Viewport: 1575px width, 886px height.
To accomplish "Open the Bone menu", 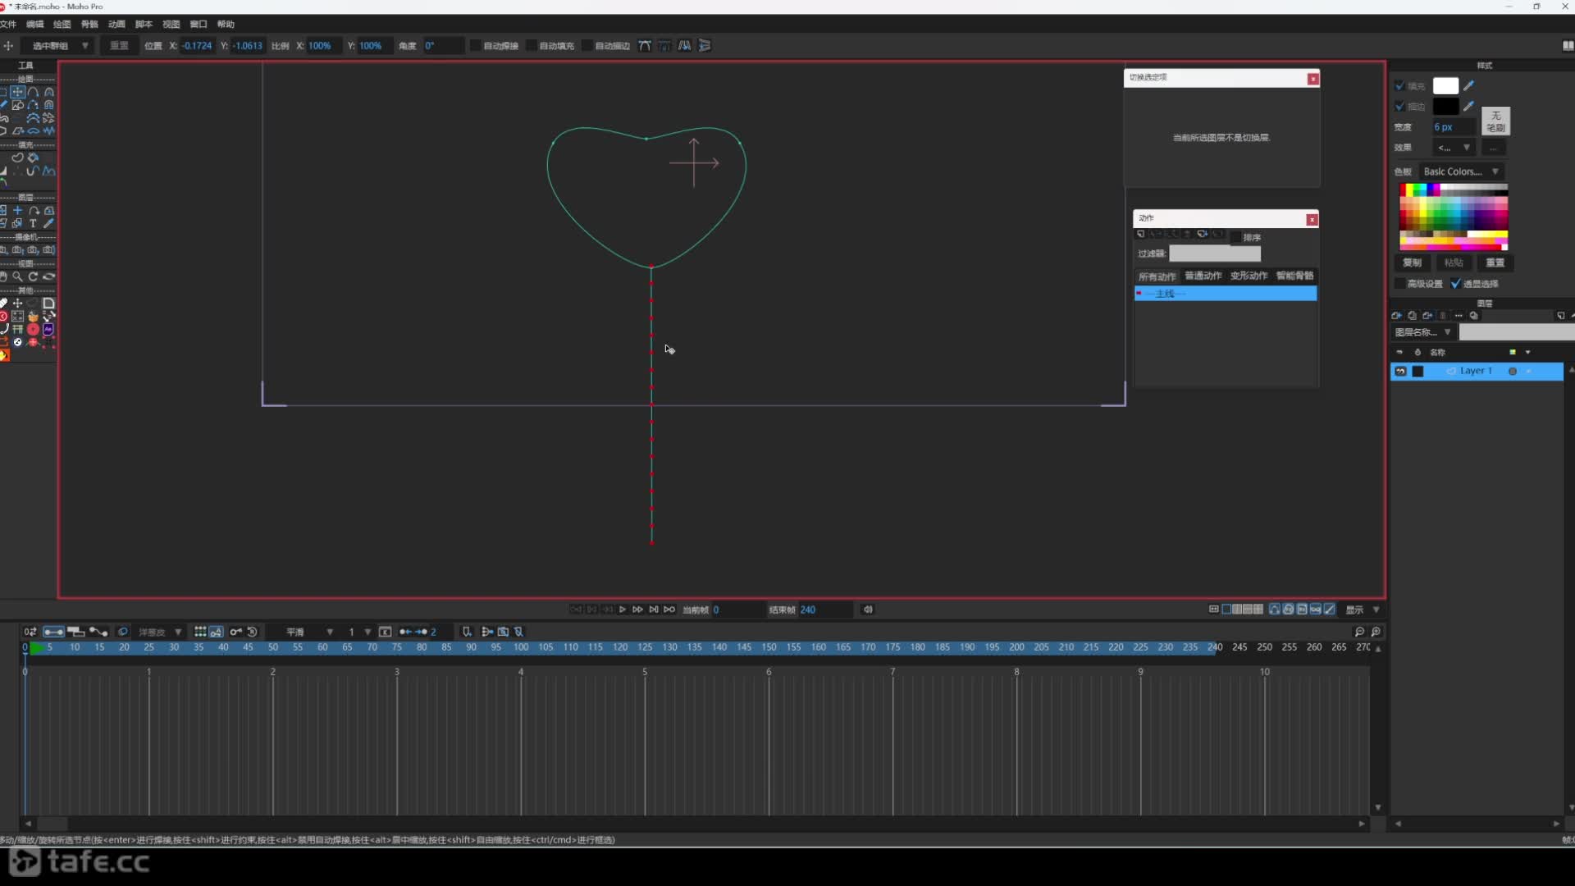I will (89, 24).
